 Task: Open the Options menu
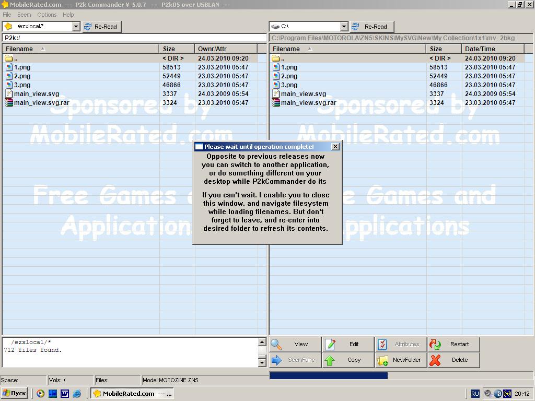tap(46, 15)
